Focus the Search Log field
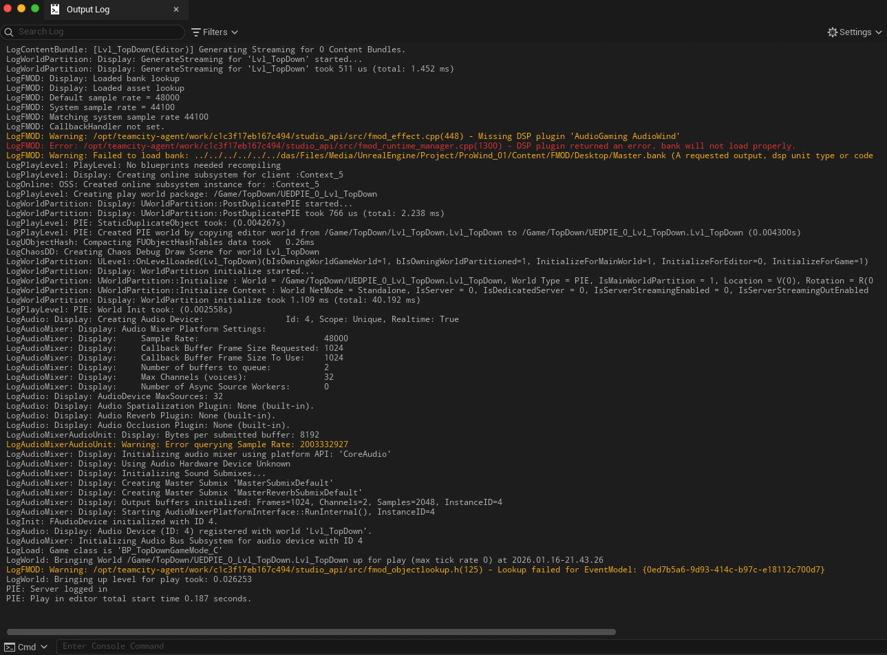This screenshot has width=887, height=655. [x=93, y=32]
